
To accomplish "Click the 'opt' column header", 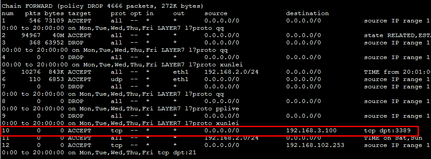I will point(136,13).
